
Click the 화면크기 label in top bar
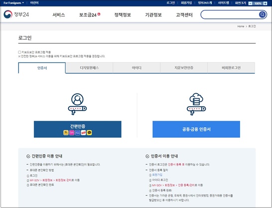click(x=241, y=3)
